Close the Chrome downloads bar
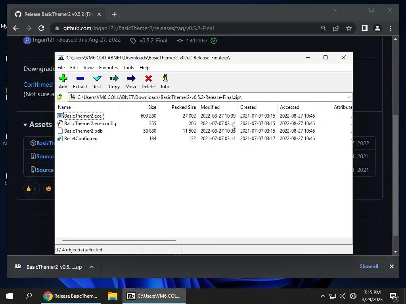 tap(391, 266)
